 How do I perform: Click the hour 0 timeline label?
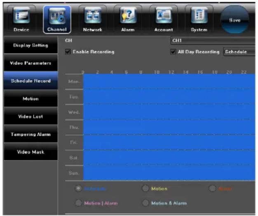click(83, 72)
